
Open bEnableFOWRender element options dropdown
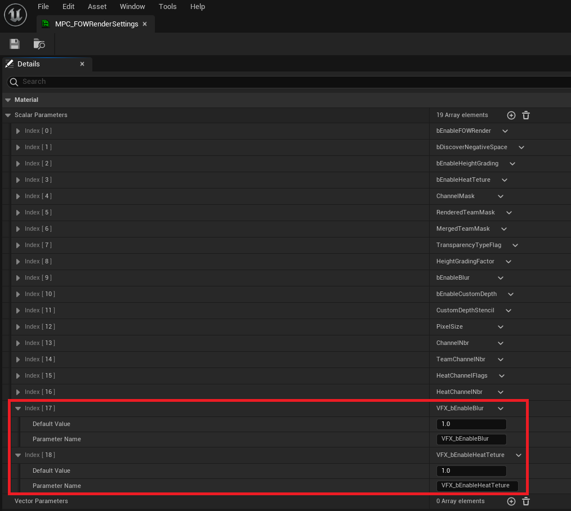point(505,131)
